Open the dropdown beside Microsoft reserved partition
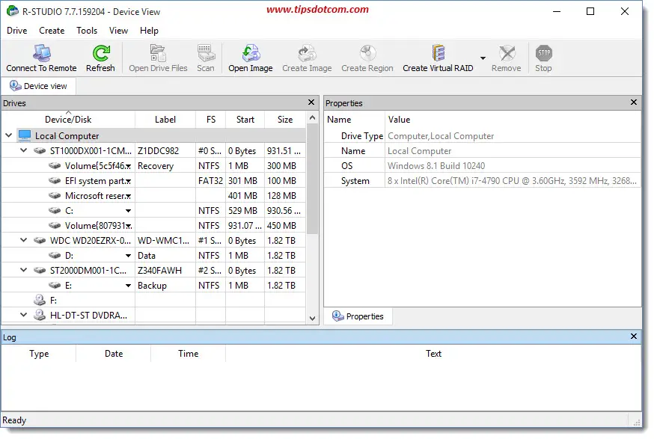 (x=129, y=196)
